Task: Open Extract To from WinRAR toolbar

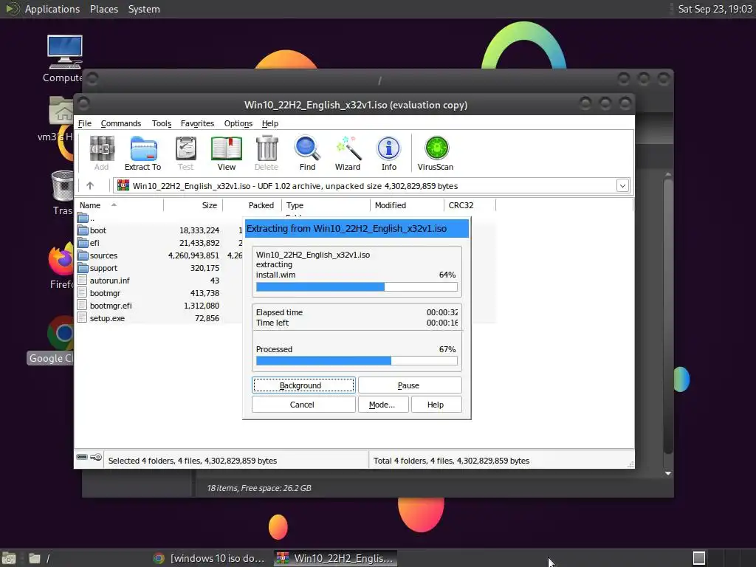Action: pos(142,154)
